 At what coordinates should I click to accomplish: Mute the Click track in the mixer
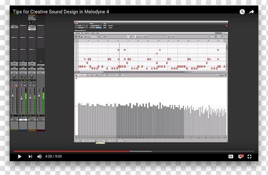click(x=16, y=86)
